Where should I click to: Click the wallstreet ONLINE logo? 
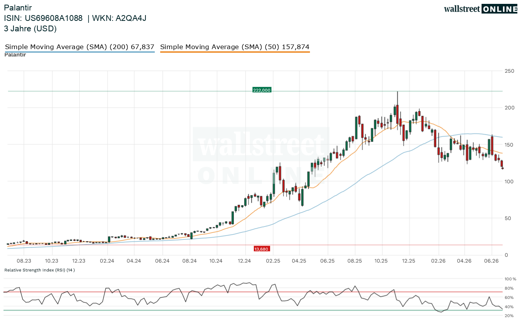point(480,9)
